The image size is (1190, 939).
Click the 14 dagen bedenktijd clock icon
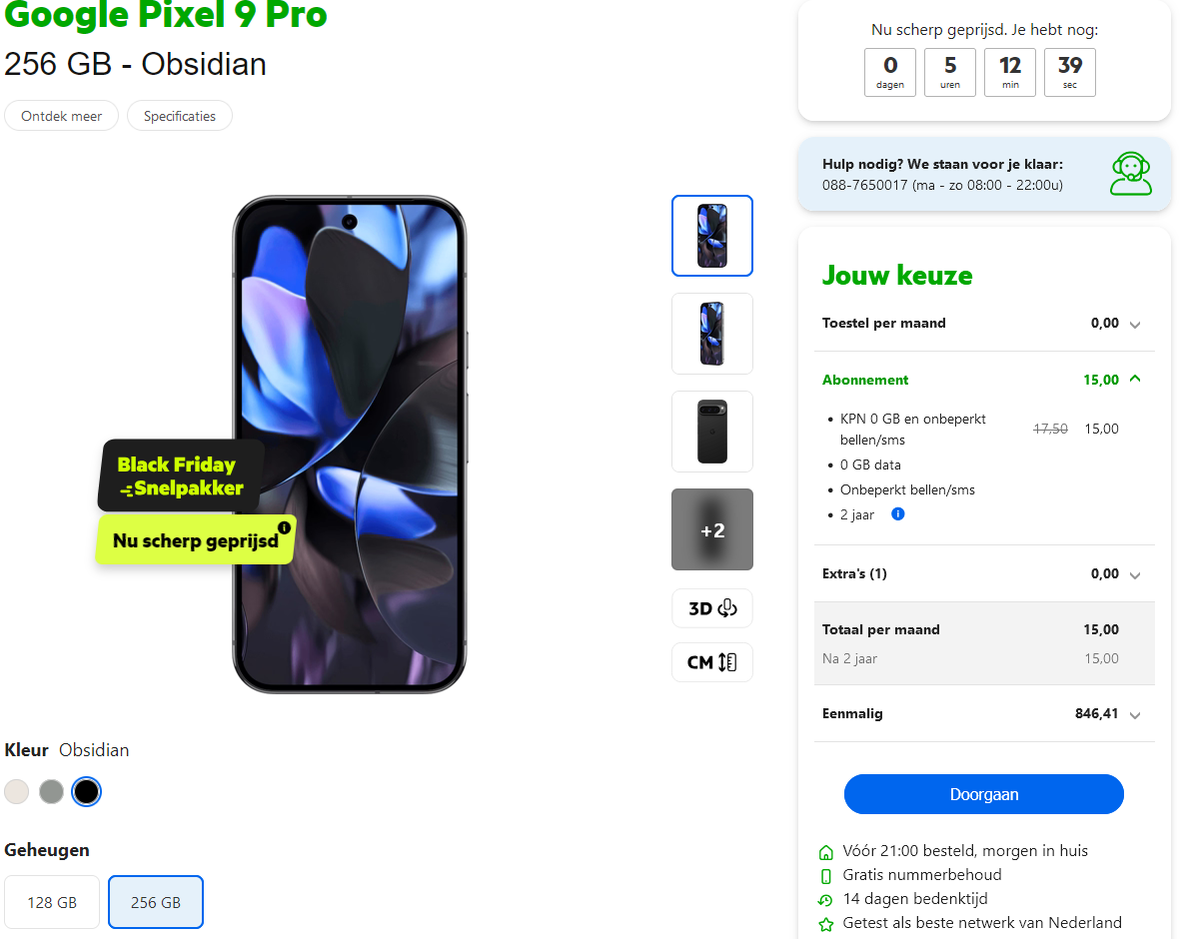pyautogui.click(x=825, y=900)
